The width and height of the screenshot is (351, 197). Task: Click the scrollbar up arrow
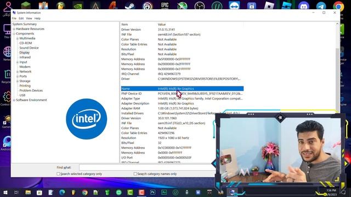pos(337,24)
